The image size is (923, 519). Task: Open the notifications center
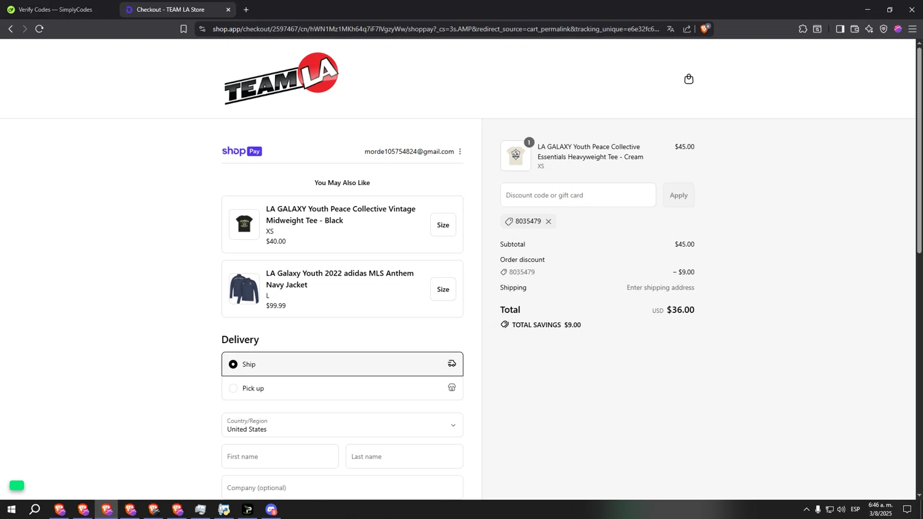click(x=907, y=509)
